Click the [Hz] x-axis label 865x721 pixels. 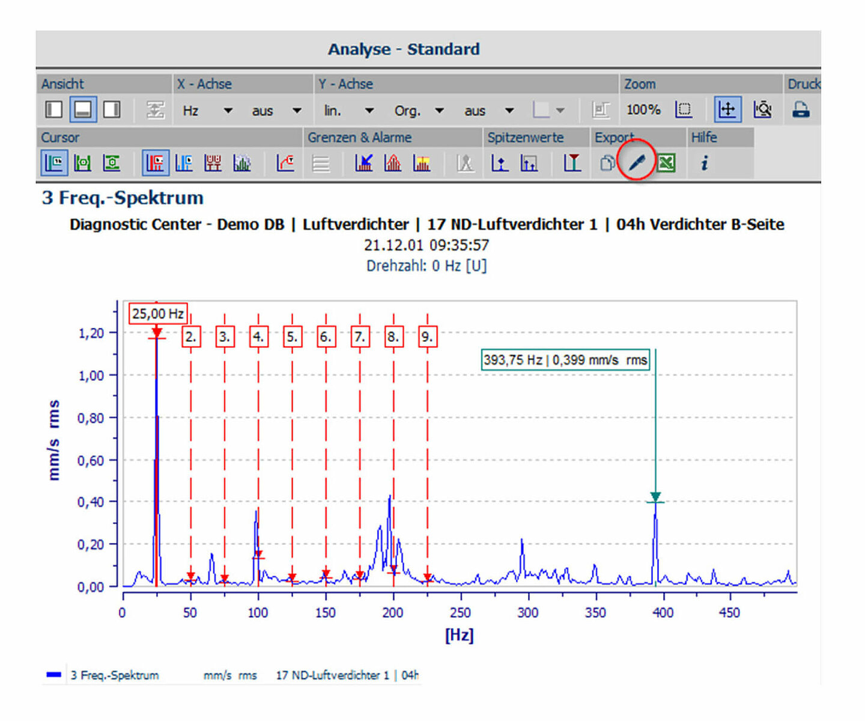[460, 635]
